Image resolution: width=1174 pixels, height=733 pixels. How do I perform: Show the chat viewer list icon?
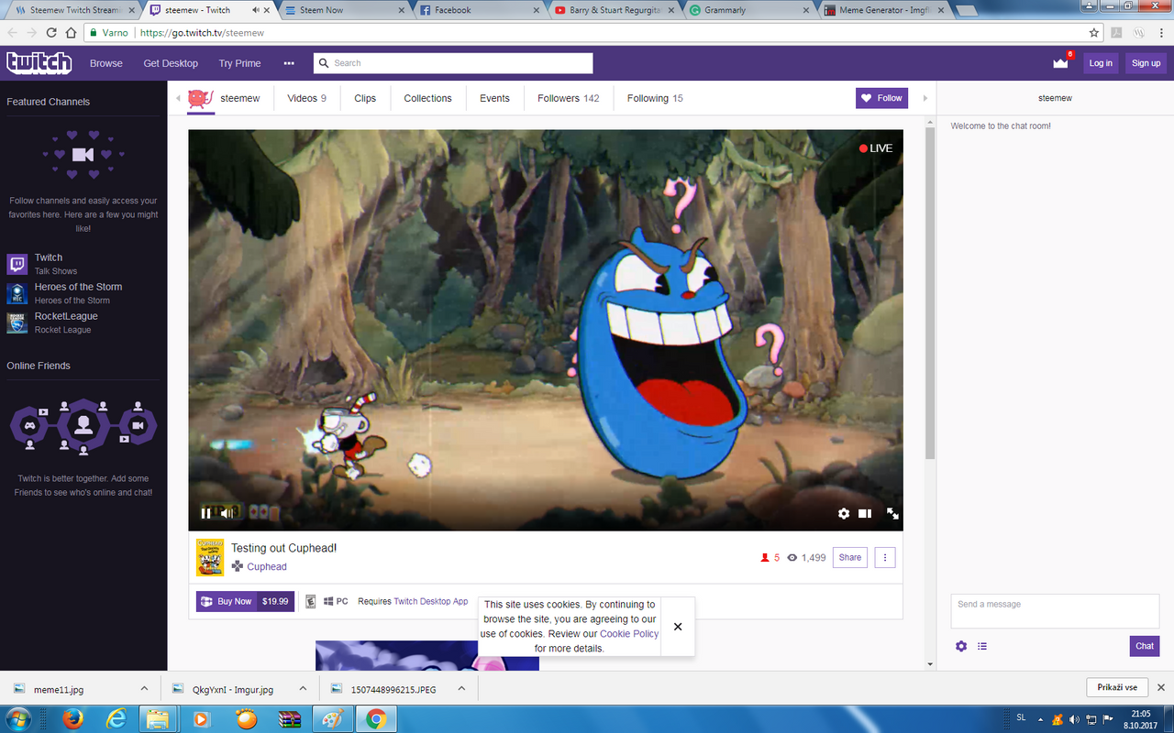(982, 646)
